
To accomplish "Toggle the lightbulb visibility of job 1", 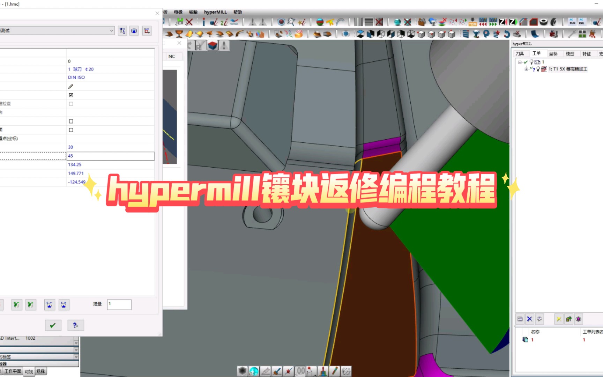I will click(531, 61).
